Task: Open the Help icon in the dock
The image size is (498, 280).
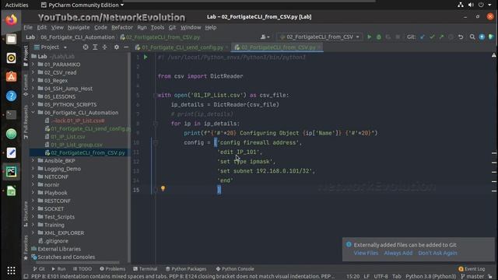Action: (11, 96)
